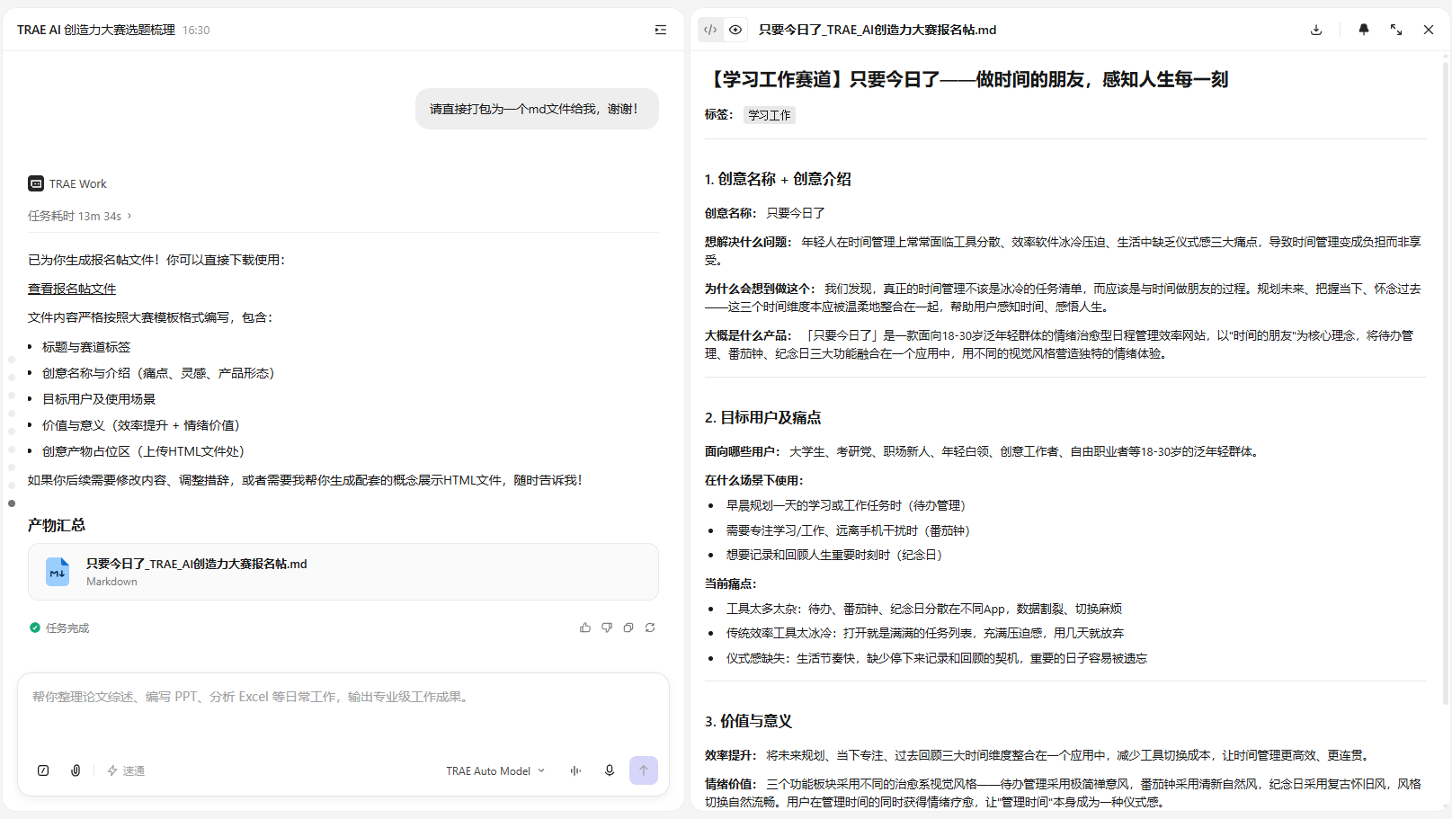1452x819 pixels.
Task: Open the TRAE Auto Model dropdown
Action: (495, 770)
